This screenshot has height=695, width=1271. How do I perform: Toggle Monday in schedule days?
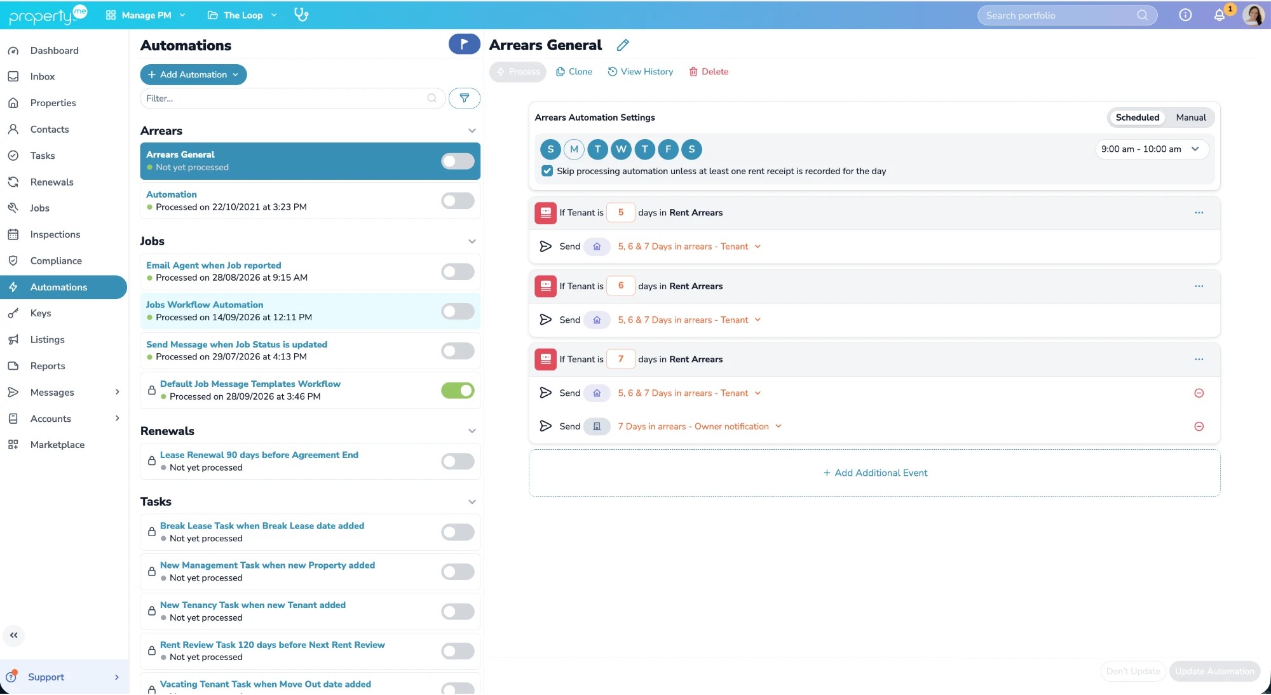pyautogui.click(x=574, y=149)
